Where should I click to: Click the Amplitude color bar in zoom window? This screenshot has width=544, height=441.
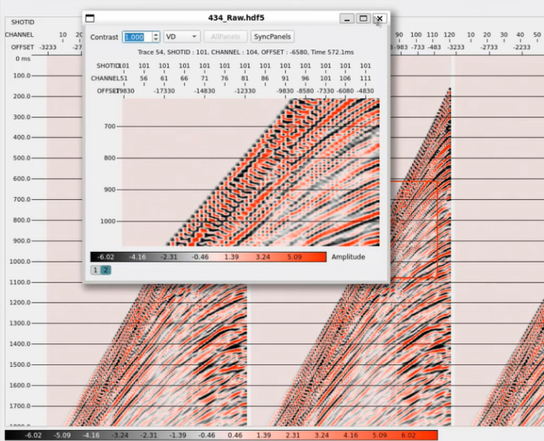point(208,257)
